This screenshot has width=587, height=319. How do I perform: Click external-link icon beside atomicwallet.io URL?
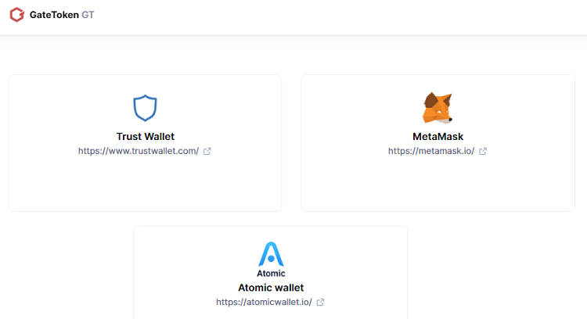(320, 302)
